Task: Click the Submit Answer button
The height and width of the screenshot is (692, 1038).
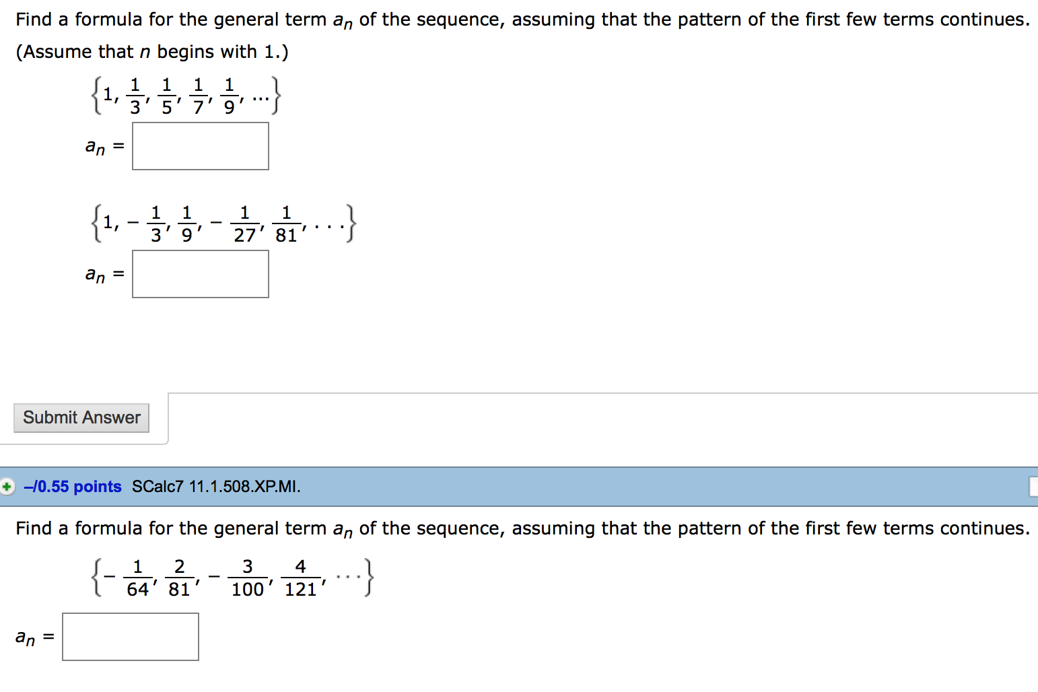Action: tap(81, 418)
